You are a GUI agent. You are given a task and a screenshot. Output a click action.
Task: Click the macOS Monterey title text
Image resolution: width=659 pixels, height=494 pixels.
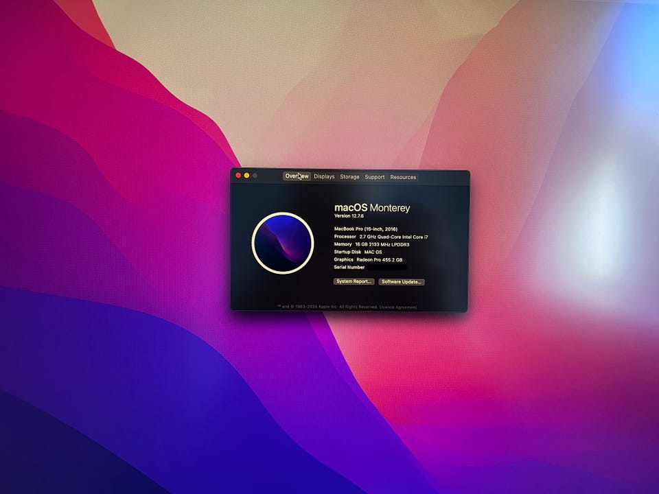pyautogui.click(x=372, y=207)
